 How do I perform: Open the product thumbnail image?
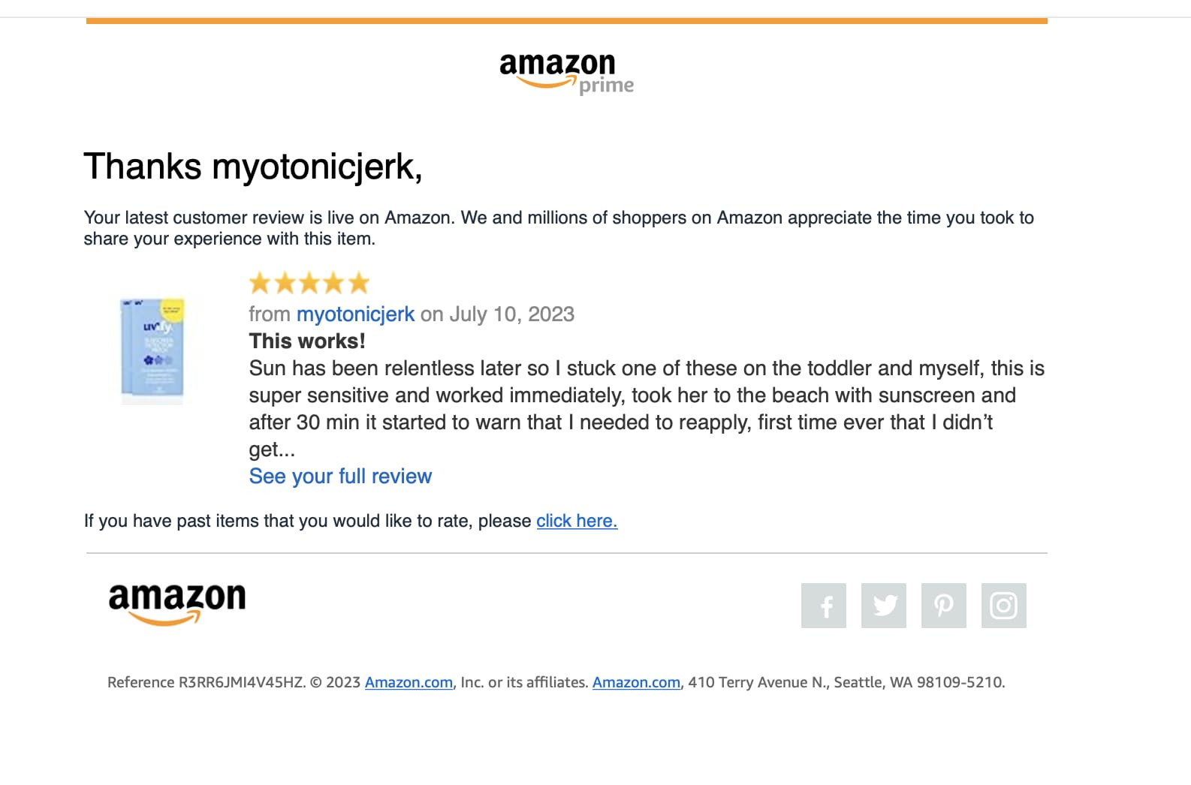tap(152, 351)
